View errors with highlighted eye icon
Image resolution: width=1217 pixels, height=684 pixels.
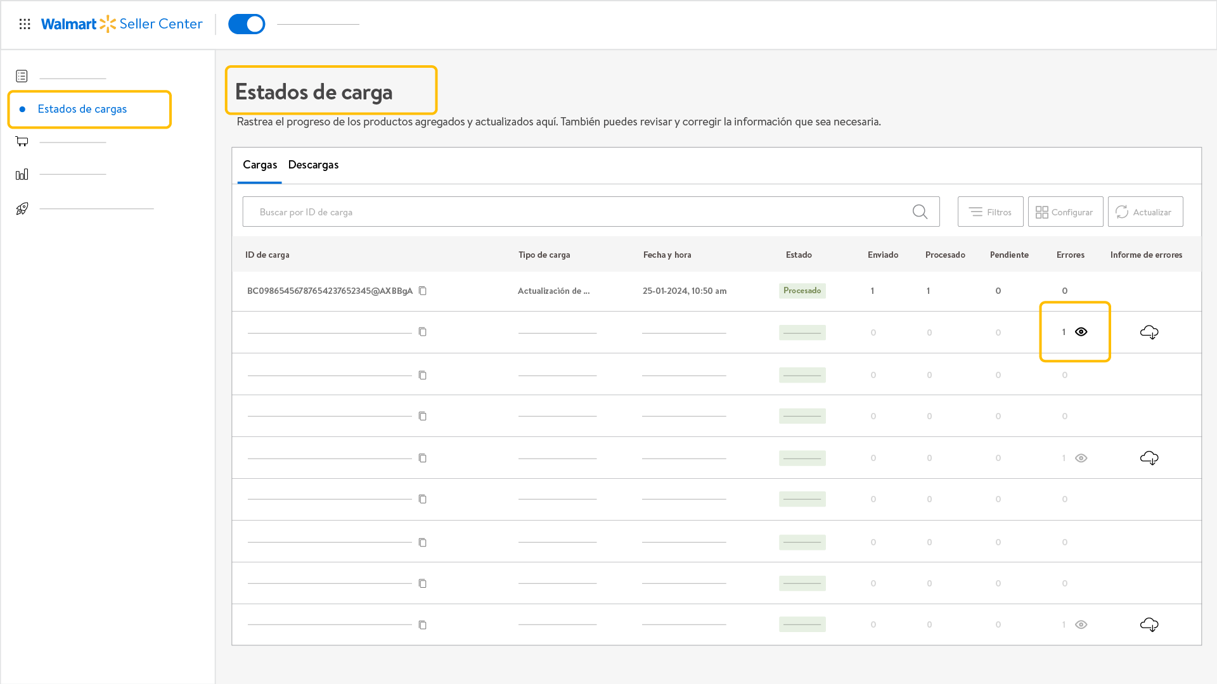click(x=1081, y=332)
